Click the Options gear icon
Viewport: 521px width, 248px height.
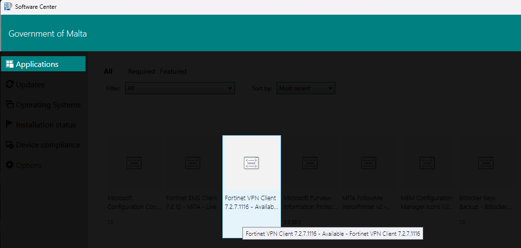point(10,165)
